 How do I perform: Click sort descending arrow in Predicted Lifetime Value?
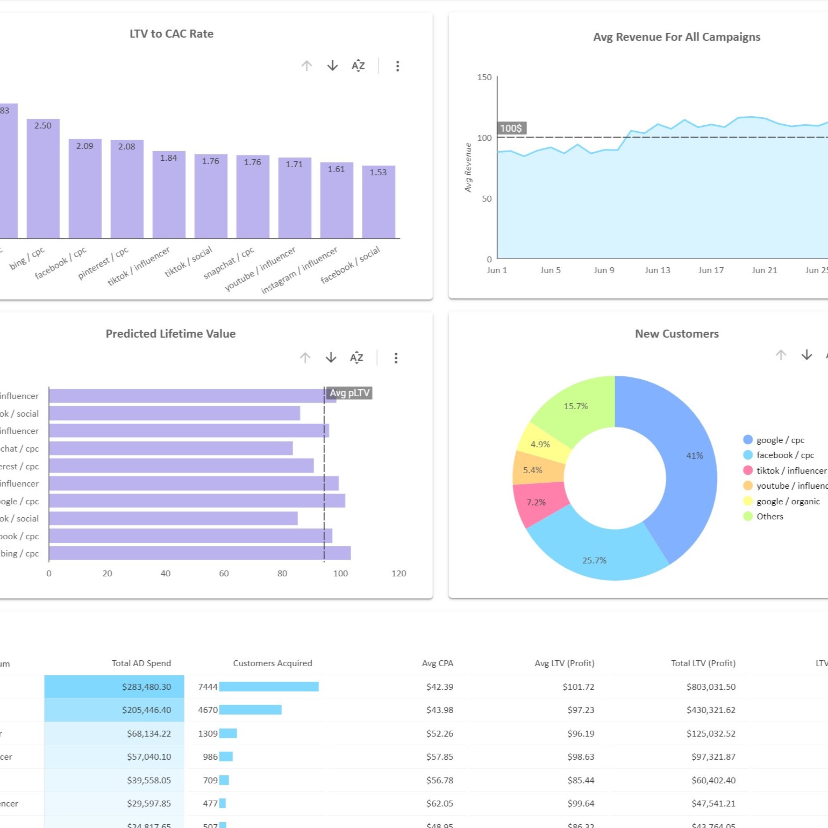(x=331, y=358)
